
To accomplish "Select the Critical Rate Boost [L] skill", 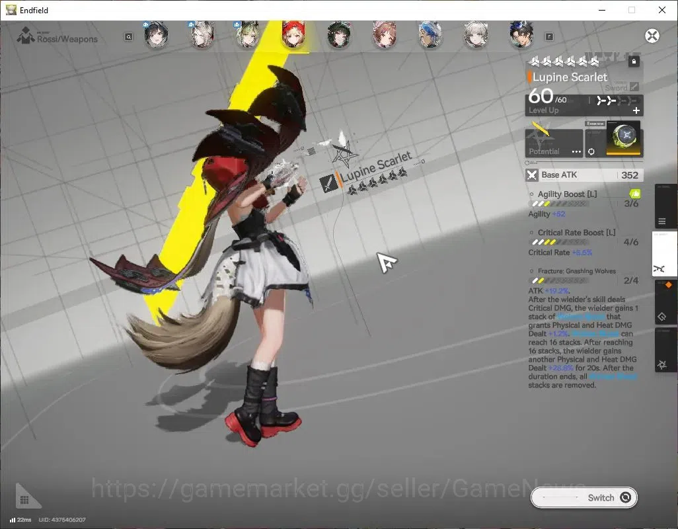I will click(576, 233).
